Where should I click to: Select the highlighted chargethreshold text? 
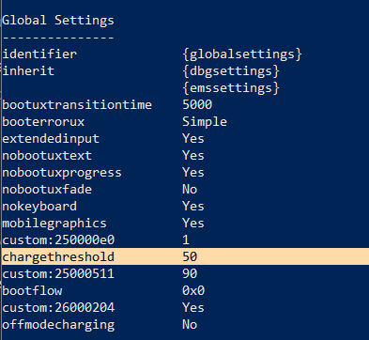[58, 257]
